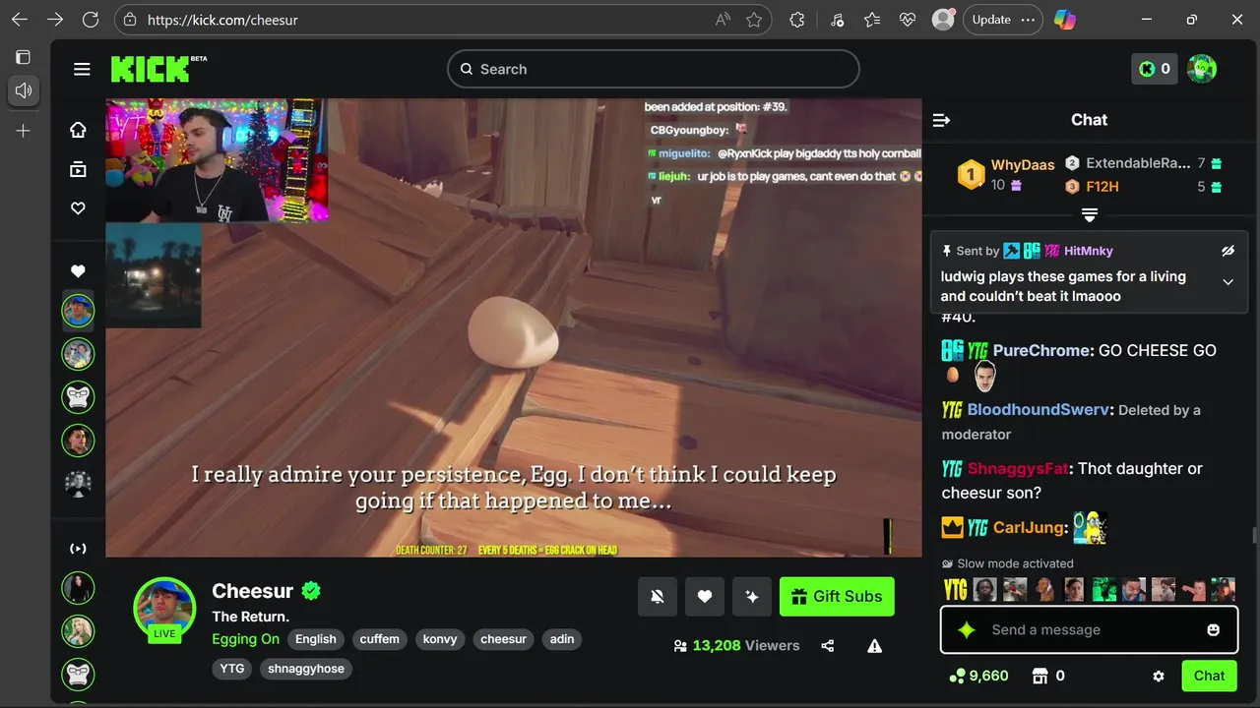Follow Cheesur with the heart button
This screenshot has height=708, width=1260.
[705, 597]
